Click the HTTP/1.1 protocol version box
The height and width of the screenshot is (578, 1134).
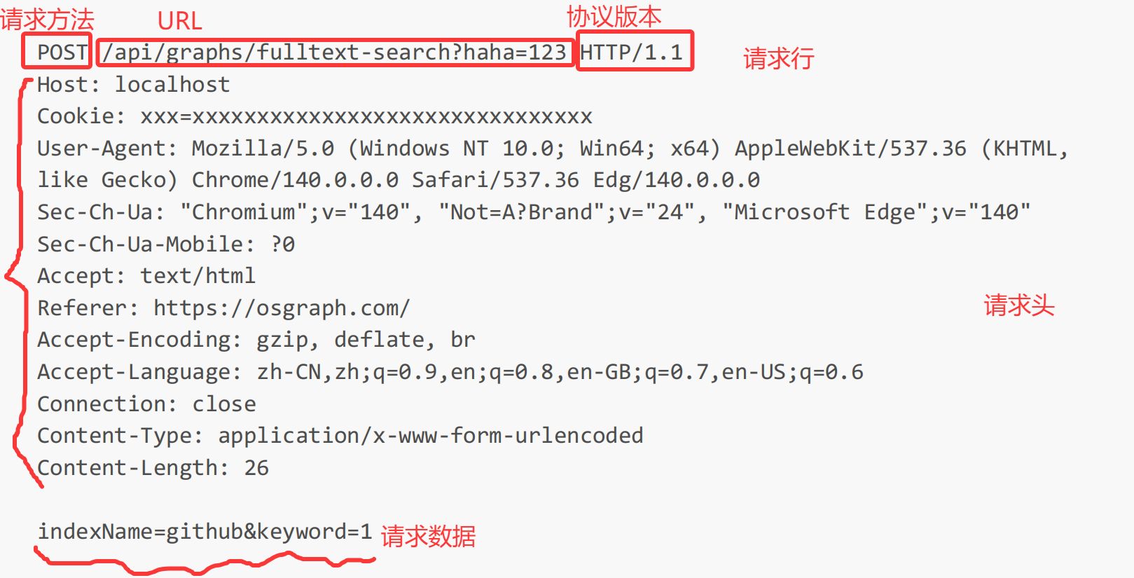pos(633,52)
